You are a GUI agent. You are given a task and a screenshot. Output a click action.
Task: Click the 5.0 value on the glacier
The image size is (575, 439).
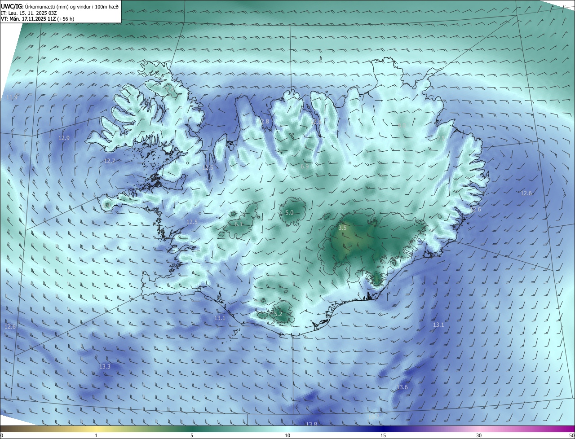tap(289, 213)
